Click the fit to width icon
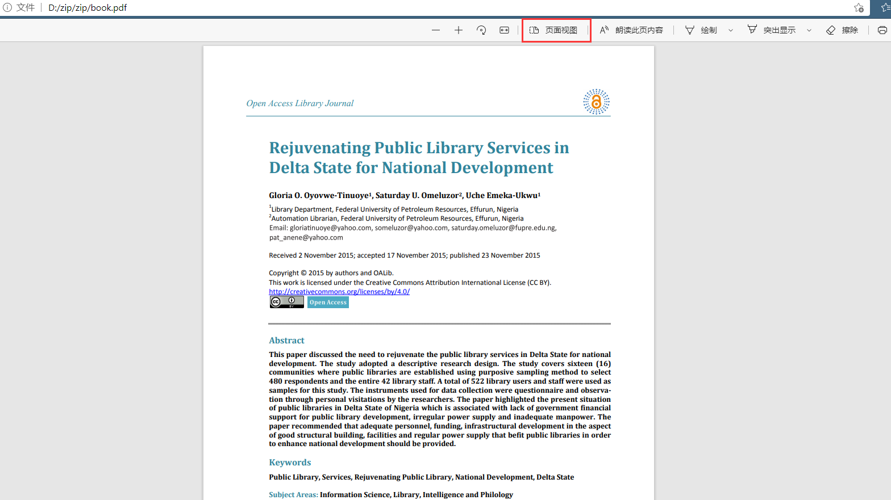Viewport: 891px width, 500px height. point(504,30)
